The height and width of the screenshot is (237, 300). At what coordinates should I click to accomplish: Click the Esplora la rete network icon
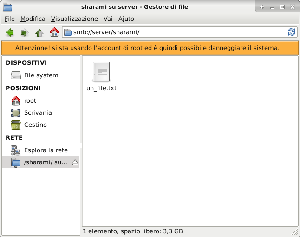tap(15, 150)
